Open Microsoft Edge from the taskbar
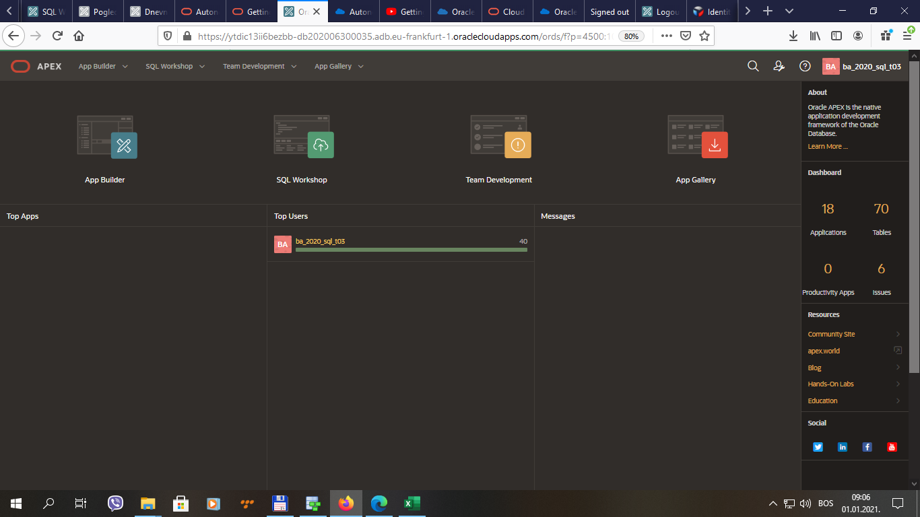This screenshot has height=517, width=920. pos(379,503)
